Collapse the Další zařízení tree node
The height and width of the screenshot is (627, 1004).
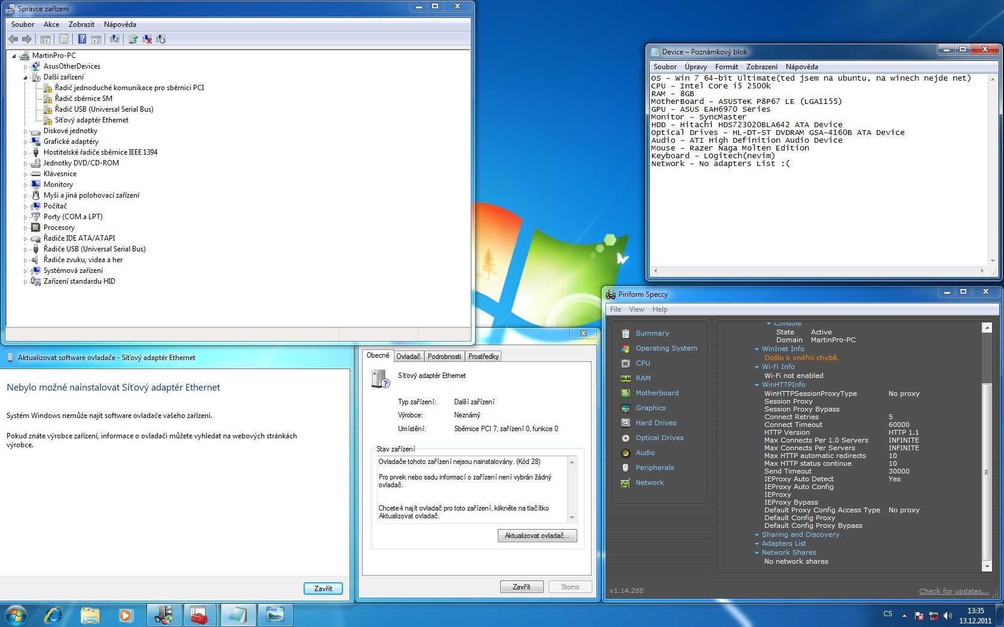(26, 78)
